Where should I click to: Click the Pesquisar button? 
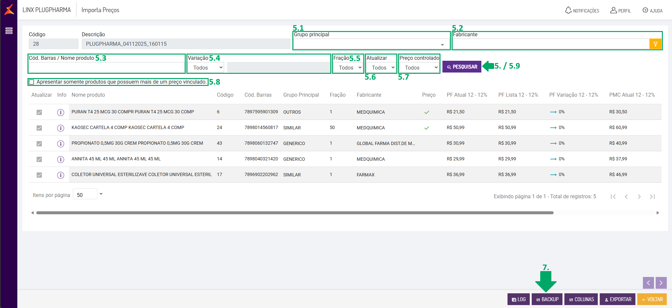click(462, 67)
